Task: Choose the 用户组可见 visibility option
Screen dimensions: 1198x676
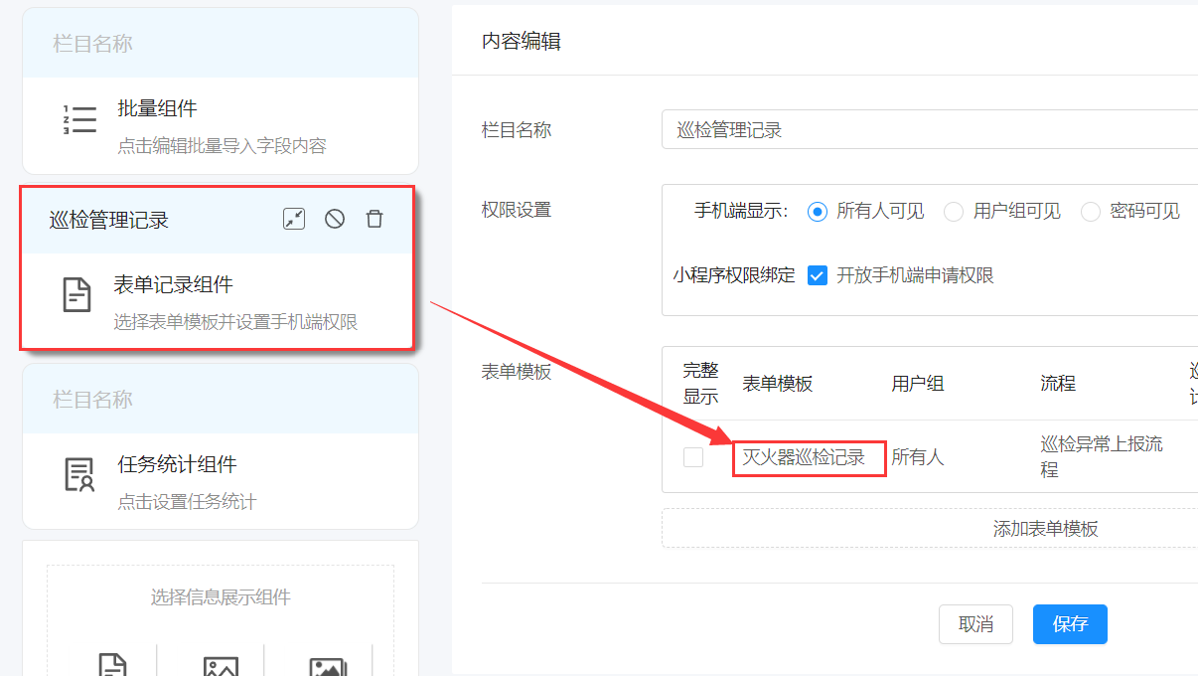Action: (x=954, y=211)
